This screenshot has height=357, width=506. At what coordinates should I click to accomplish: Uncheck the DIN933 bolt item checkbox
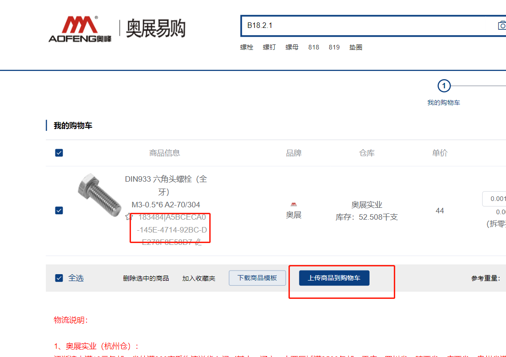(59, 211)
